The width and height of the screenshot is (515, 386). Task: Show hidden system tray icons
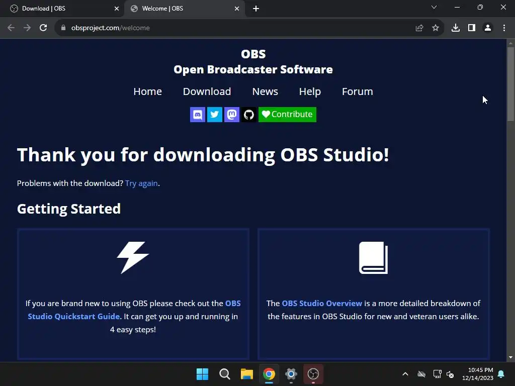(x=405, y=374)
